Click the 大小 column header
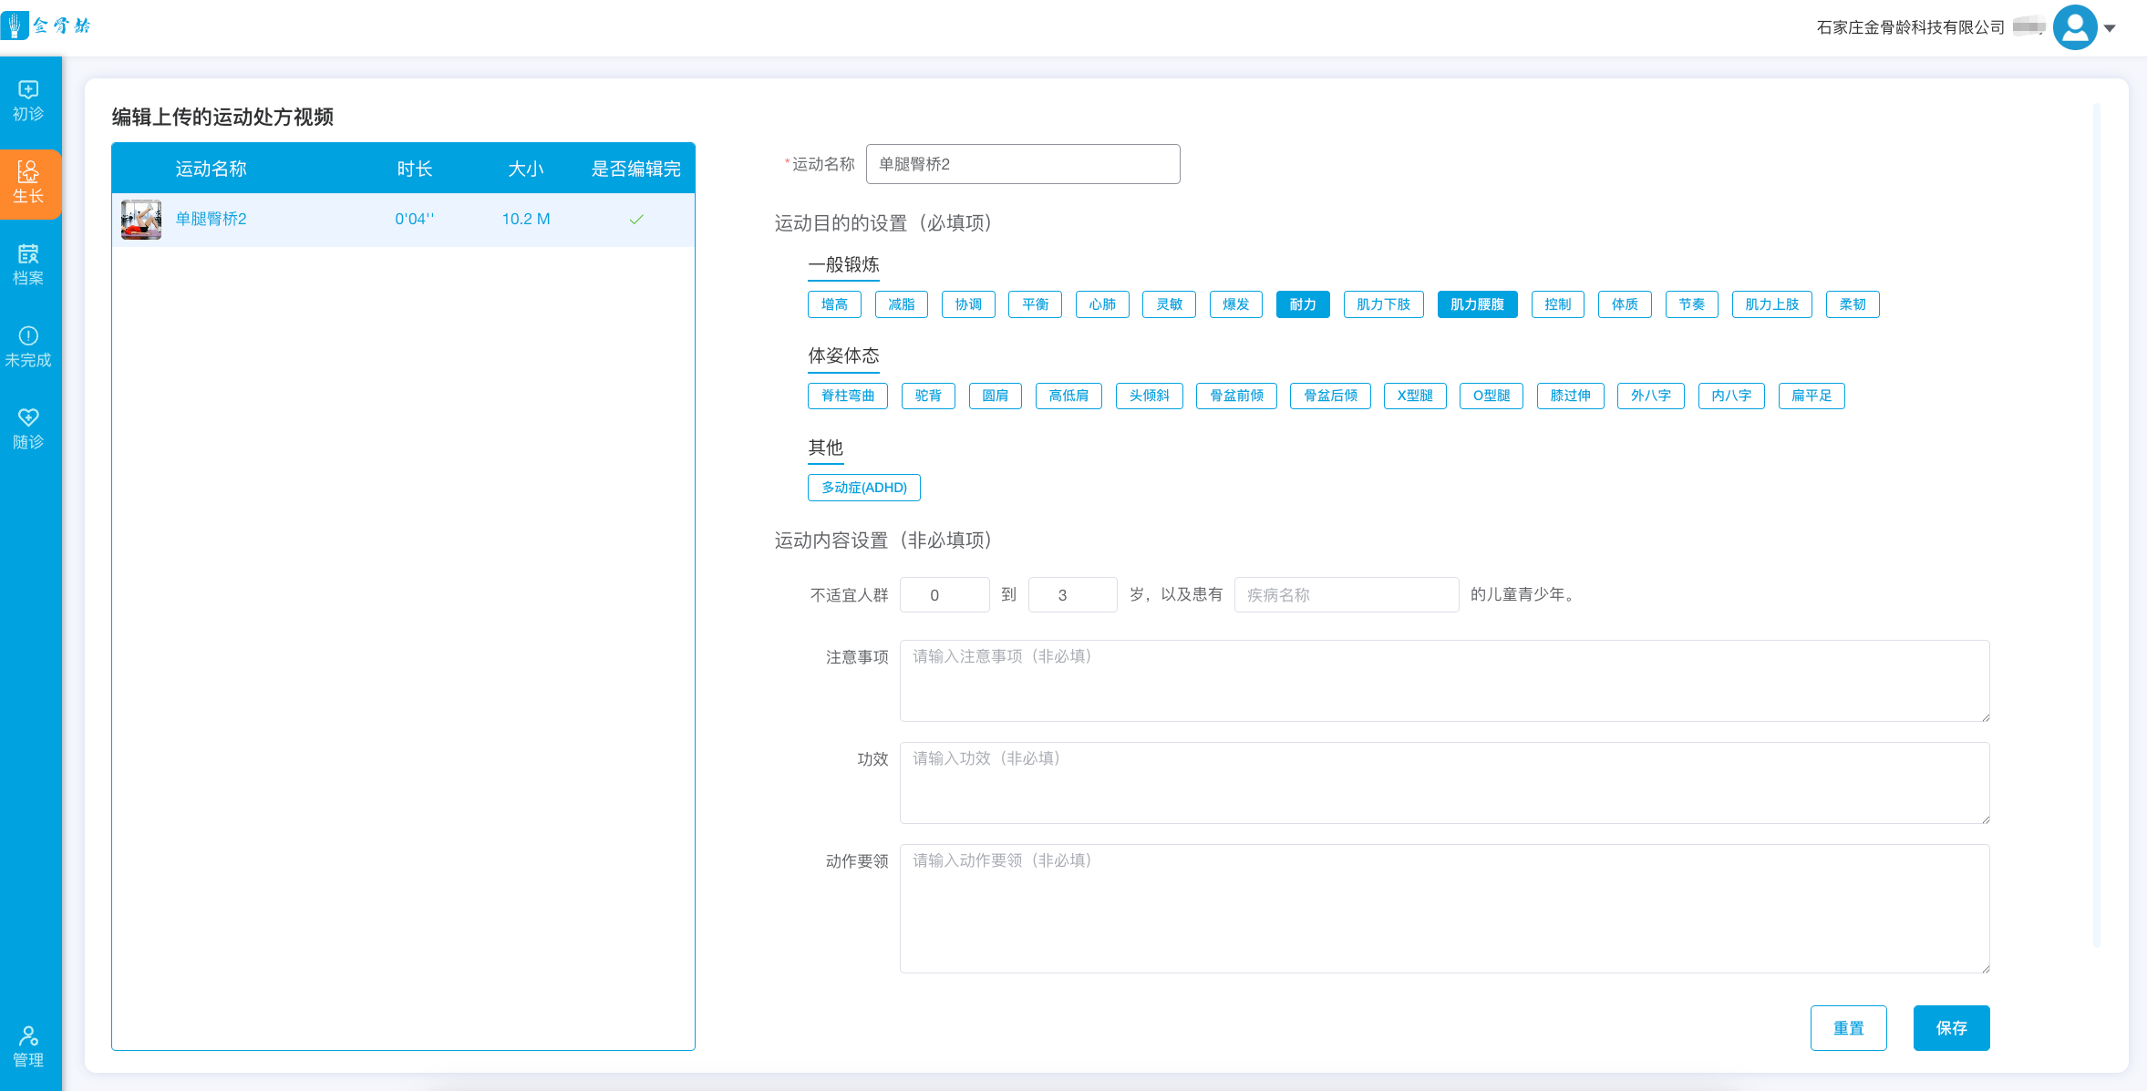Image resolution: width=2147 pixels, height=1091 pixels. [x=526, y=169]
